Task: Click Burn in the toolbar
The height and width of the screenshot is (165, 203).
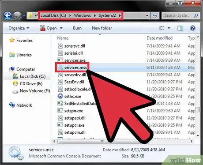Action: 77,28
